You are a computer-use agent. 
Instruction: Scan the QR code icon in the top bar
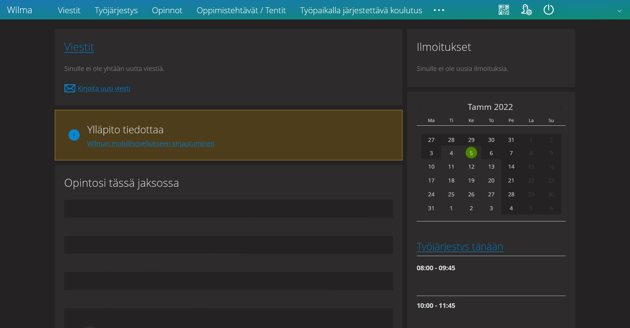click(x=503, y=10)
